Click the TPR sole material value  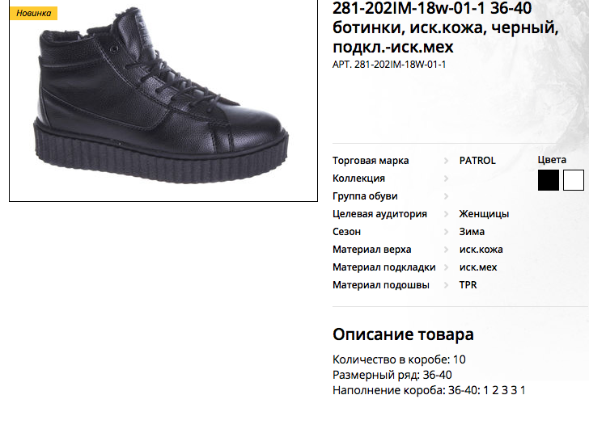click(x=468, y=285)
